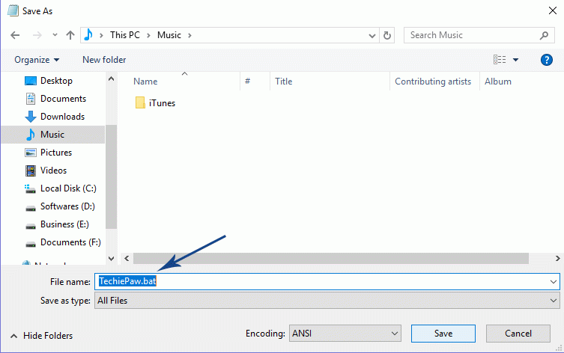Open Local Disk (C:) drive
This screenshot has width=564, height=353.
(x=68, y=188)
